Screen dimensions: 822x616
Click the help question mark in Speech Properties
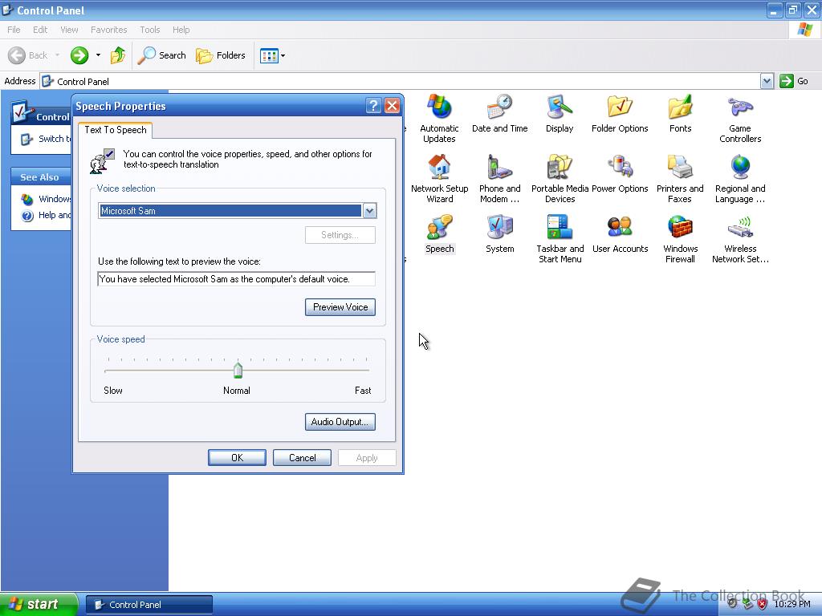tap(373, 106)
